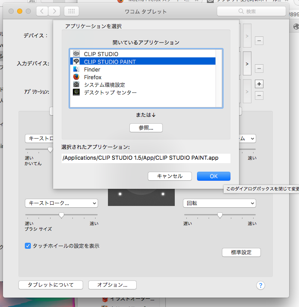Select the デスクトップ センター icon
299x307 pixels.
pos(76,92)
